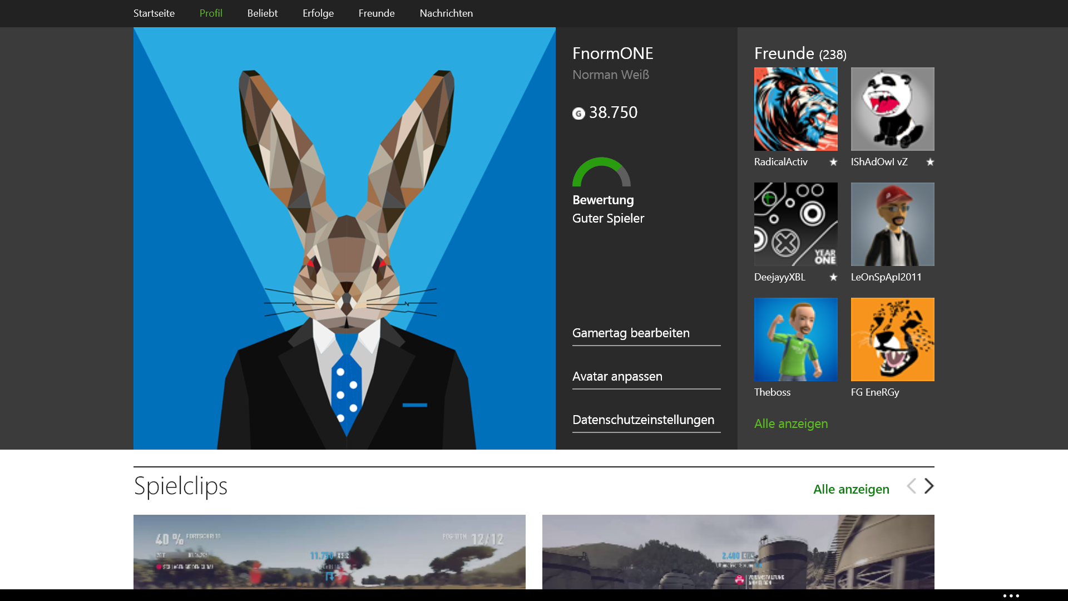Open Datenschutzeinstellungen
1068x601 pixels.
tap(643, 420)
